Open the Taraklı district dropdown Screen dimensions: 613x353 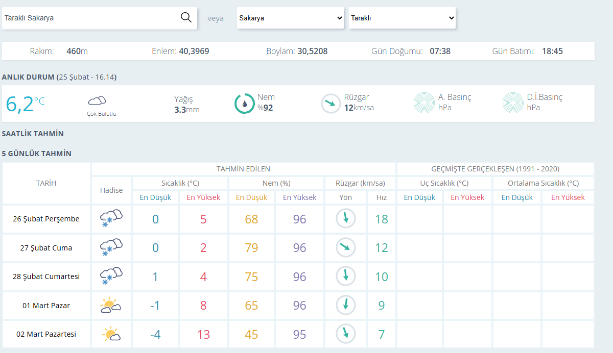[x=402, y=18]
